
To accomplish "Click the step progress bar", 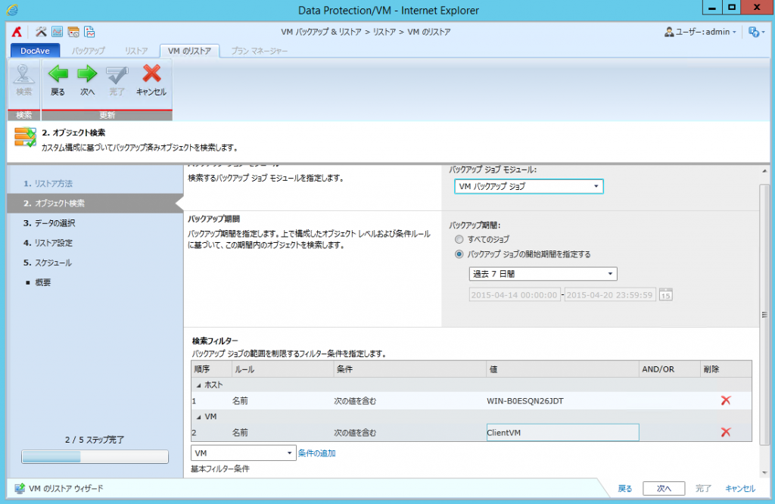I will (x=95, y=456).
